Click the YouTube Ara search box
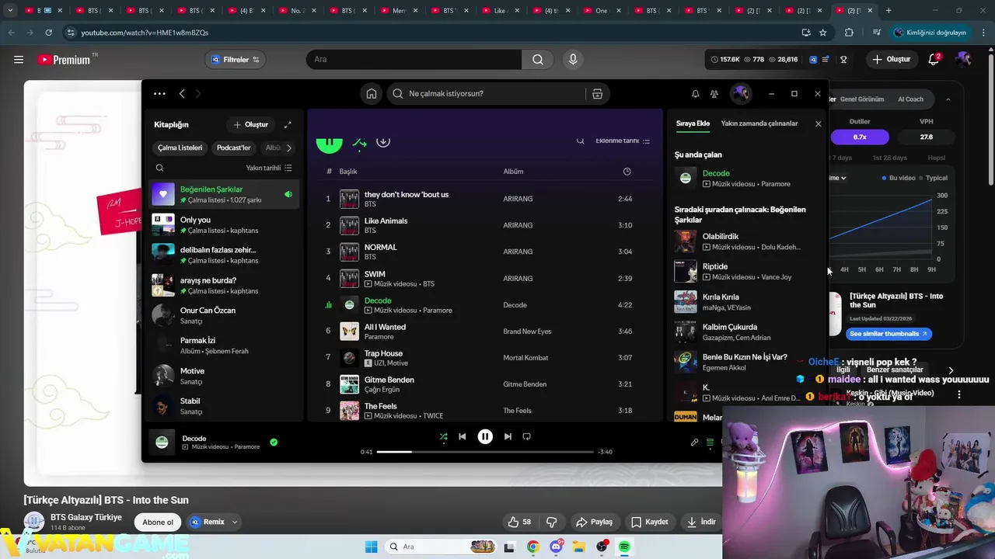 click(413, 60)
